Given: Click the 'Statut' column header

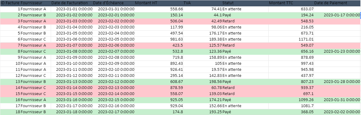Looking at the screenshot, I should tap(245, 3).
